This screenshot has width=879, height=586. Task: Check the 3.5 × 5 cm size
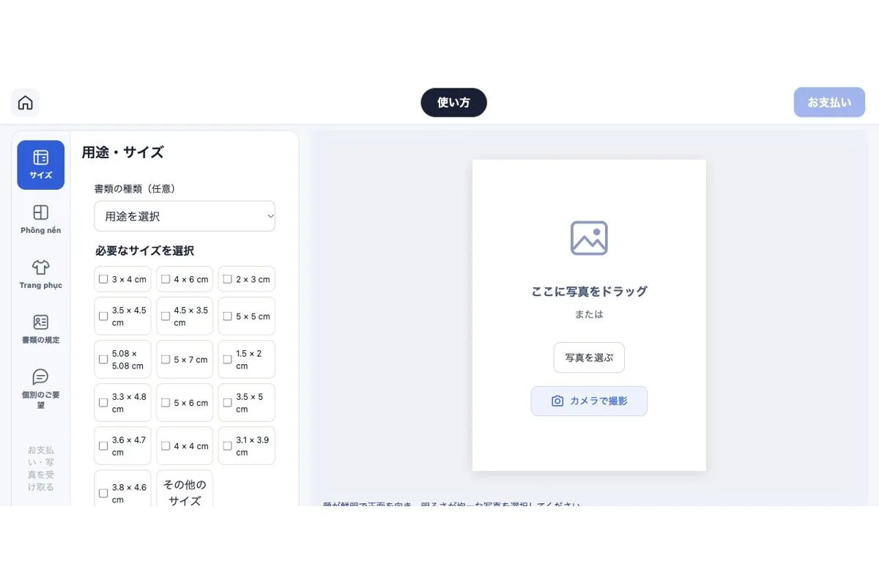point(228,403)
